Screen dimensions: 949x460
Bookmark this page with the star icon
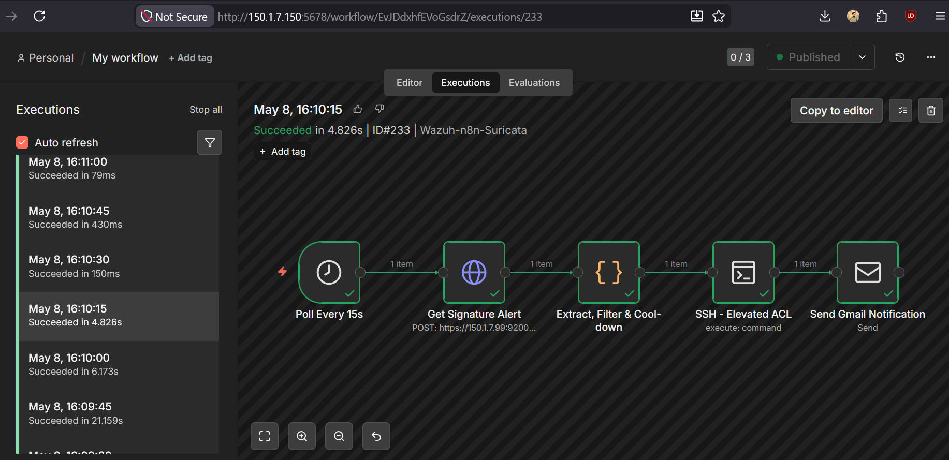tap(719, 16)
